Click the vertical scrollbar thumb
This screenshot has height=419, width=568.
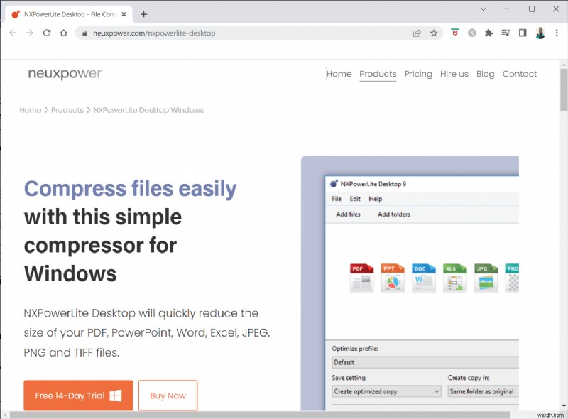(564, 89)
